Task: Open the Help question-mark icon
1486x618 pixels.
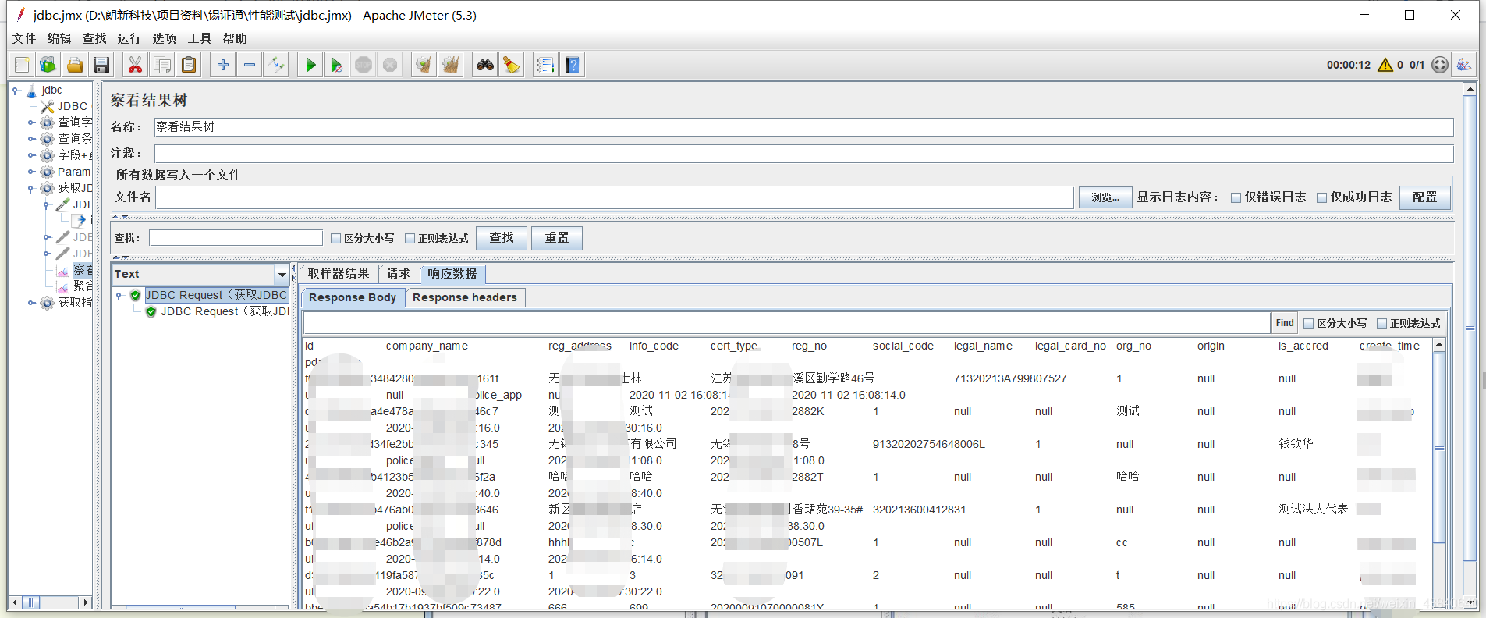Action: (x=573, y=65)
